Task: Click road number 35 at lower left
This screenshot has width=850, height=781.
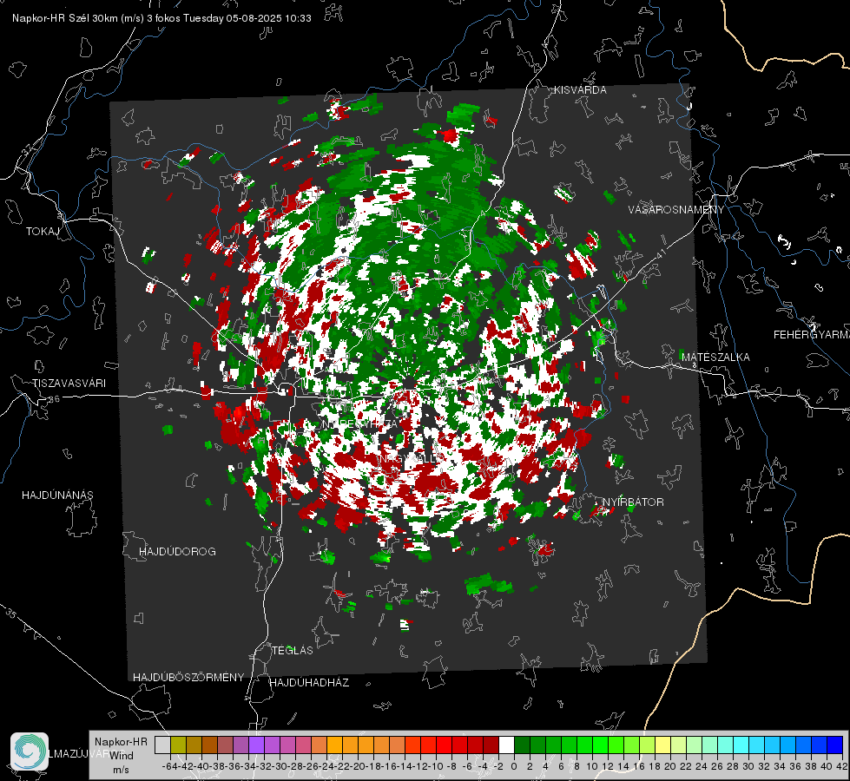Action: point(10,614)
